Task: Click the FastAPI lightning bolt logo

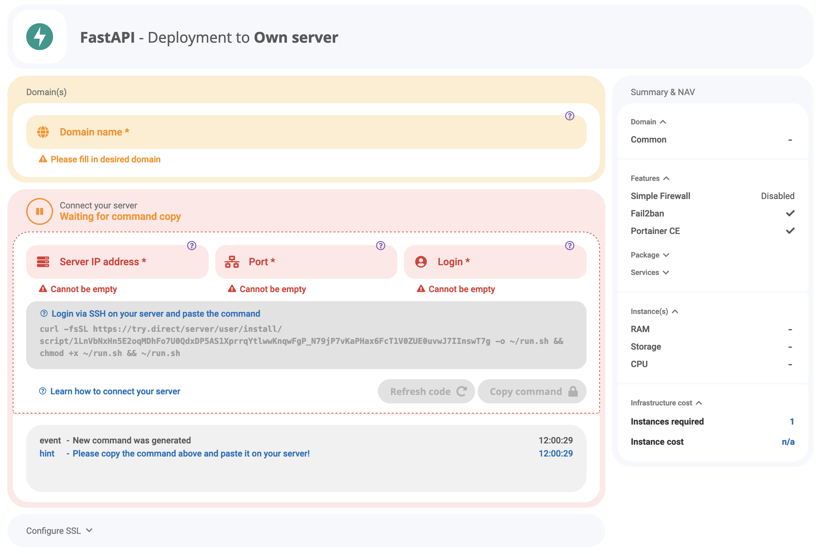Action: pyautogui.click(x=40, y=37)
